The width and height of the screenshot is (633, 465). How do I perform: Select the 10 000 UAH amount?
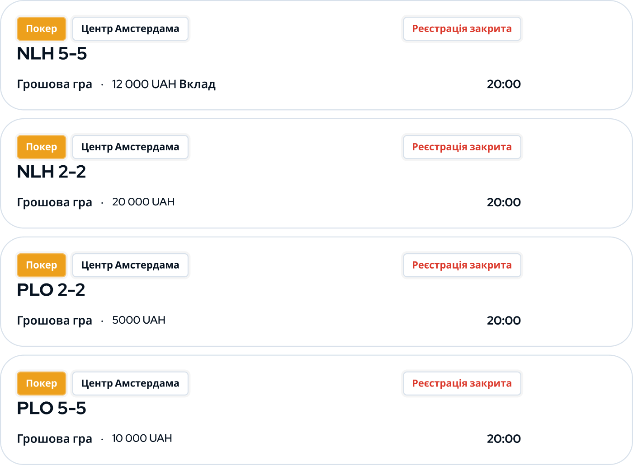142,439
